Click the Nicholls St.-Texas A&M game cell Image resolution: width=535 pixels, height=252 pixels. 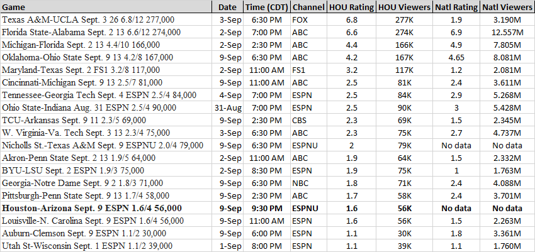tap(106, 145)
